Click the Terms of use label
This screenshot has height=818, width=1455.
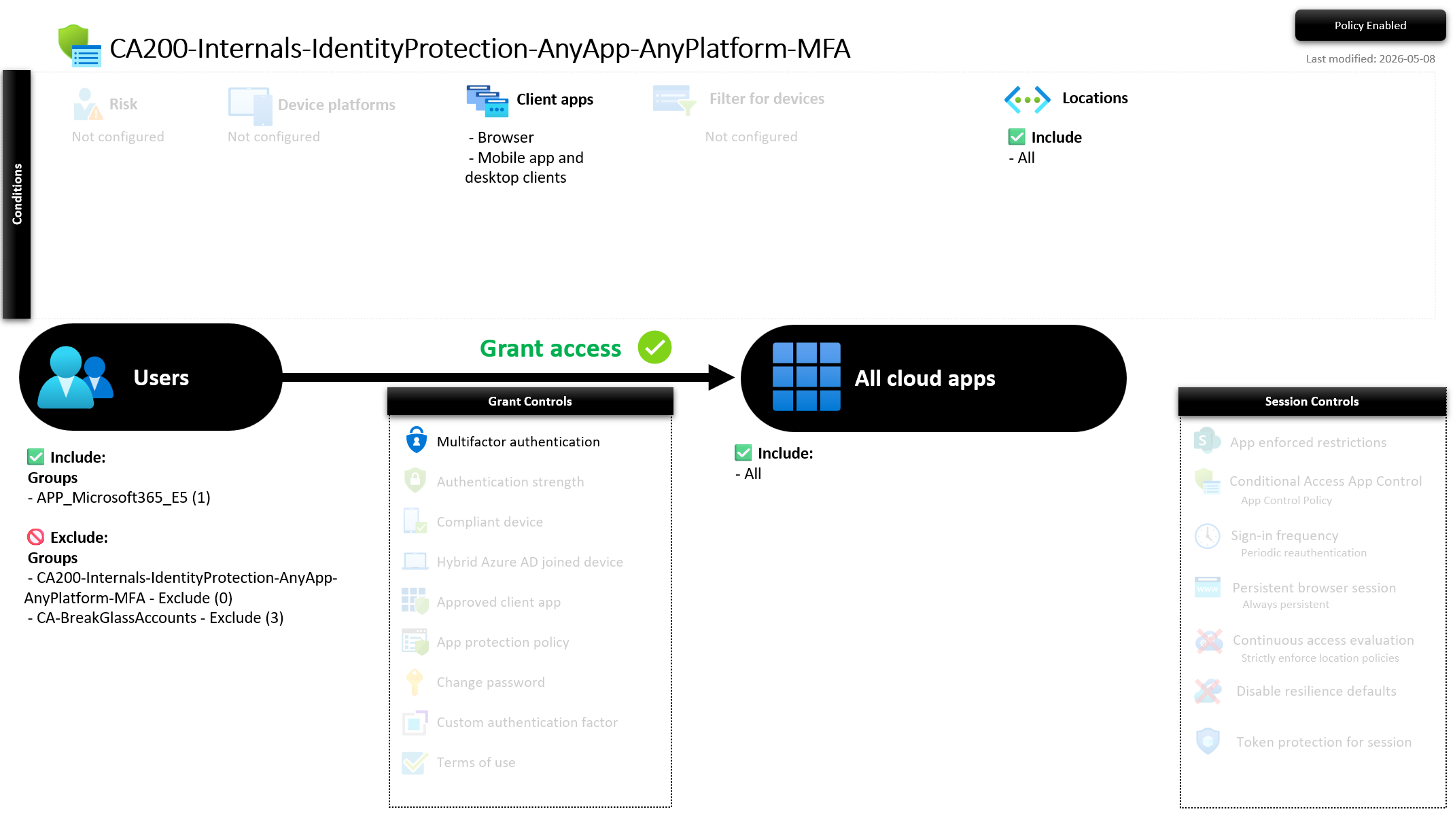coord(476,762)
